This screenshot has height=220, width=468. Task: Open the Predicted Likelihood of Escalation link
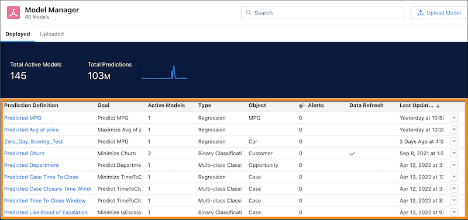[x=46, y=212]
